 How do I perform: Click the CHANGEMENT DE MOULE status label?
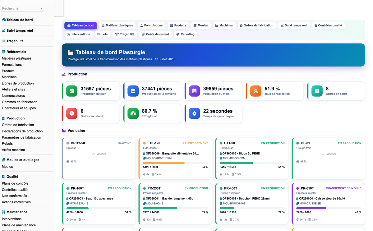(x=343, y=188)
